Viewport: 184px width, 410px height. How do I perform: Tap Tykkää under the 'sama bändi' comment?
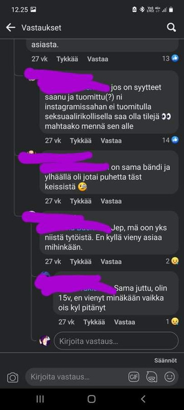click(x=81, y=201)
